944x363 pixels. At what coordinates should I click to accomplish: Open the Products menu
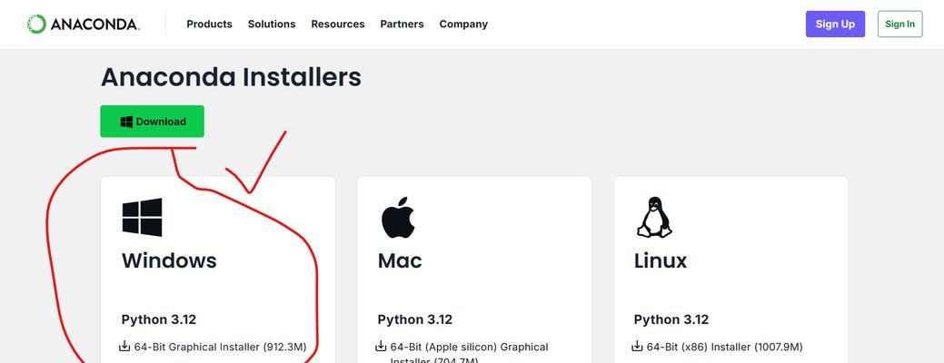point(210,24)
